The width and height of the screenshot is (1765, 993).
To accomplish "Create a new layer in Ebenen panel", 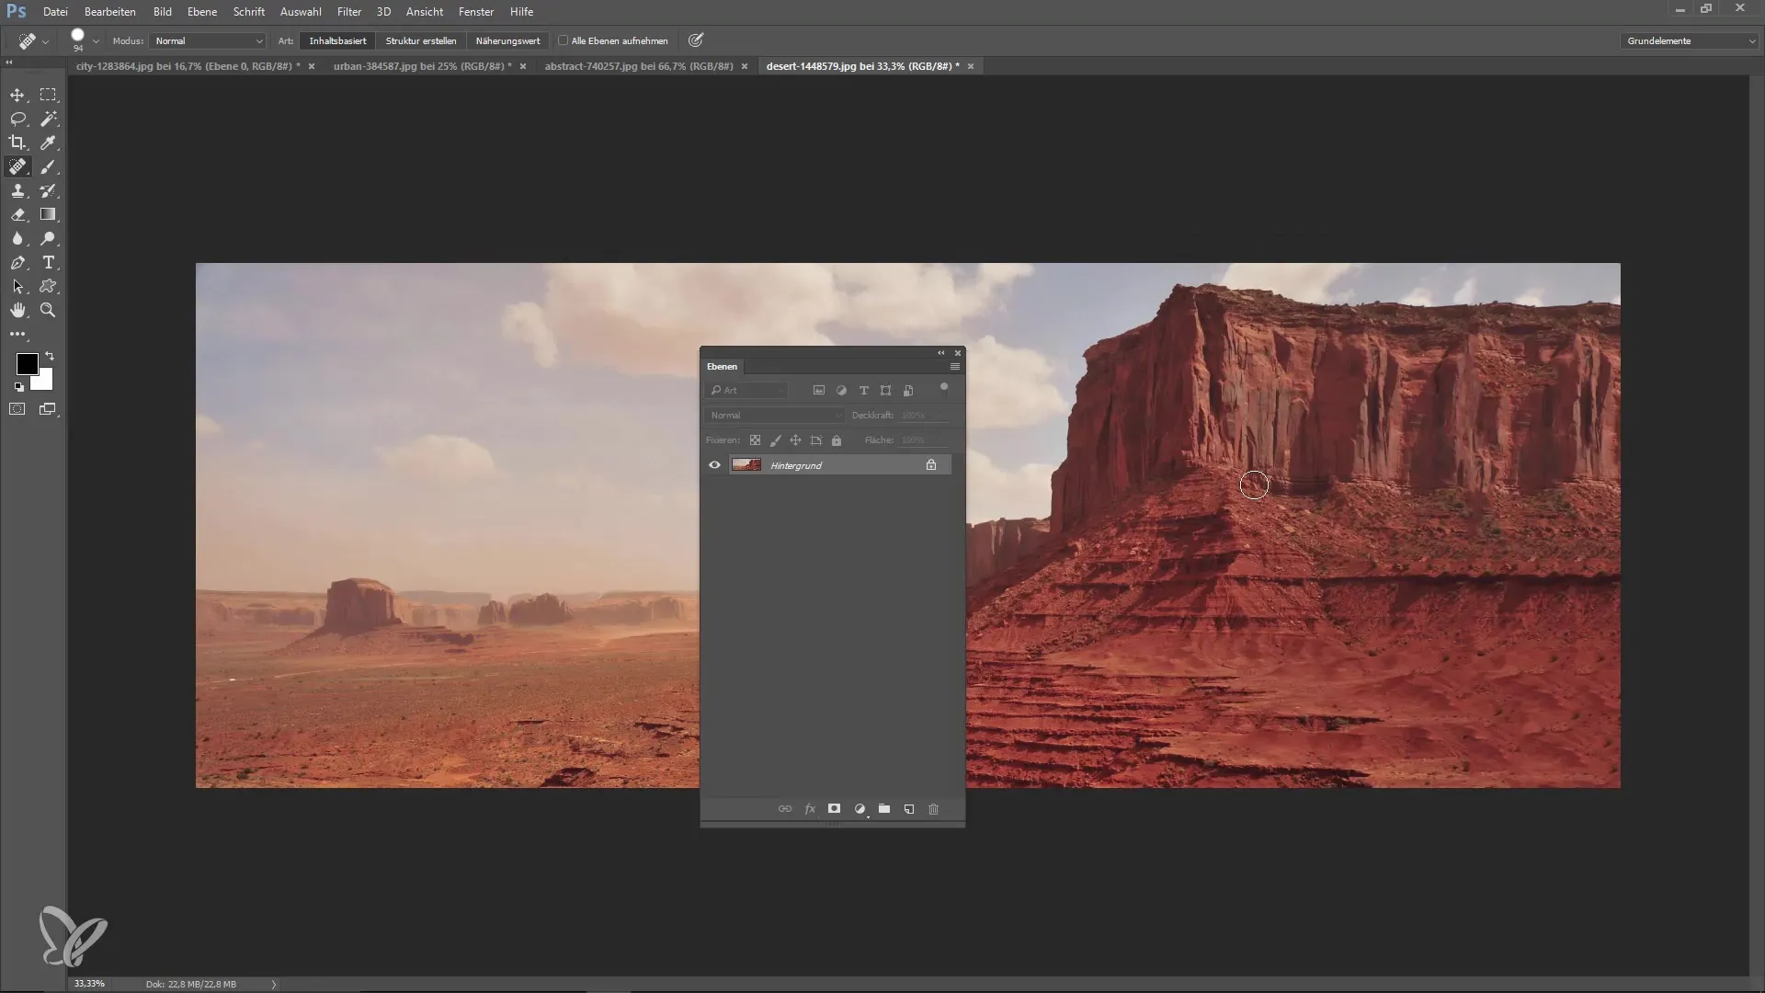I will pyautogui.click(x=909, y=809).
